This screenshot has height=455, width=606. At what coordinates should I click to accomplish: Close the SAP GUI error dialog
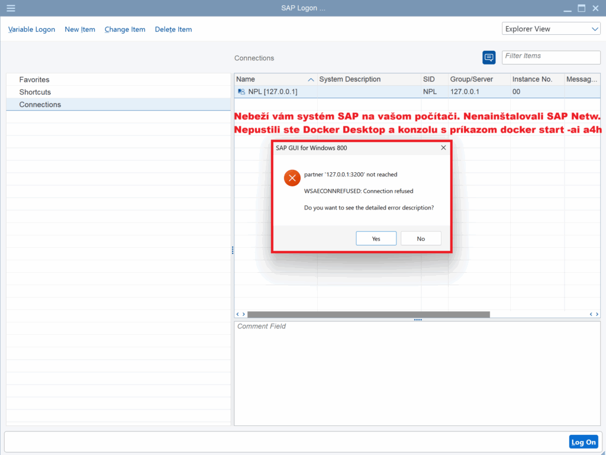(443, 148)
